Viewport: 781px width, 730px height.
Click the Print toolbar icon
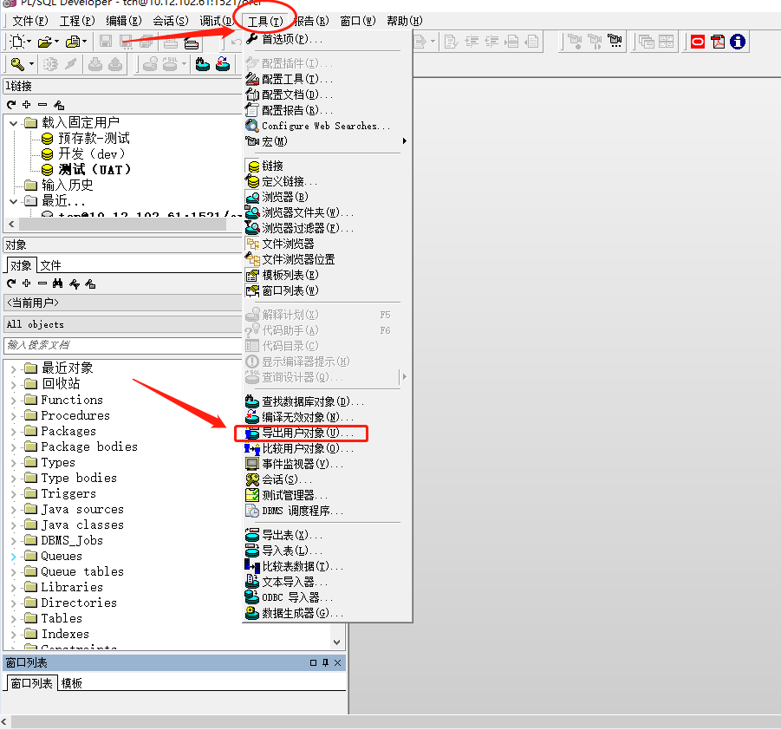172,44
